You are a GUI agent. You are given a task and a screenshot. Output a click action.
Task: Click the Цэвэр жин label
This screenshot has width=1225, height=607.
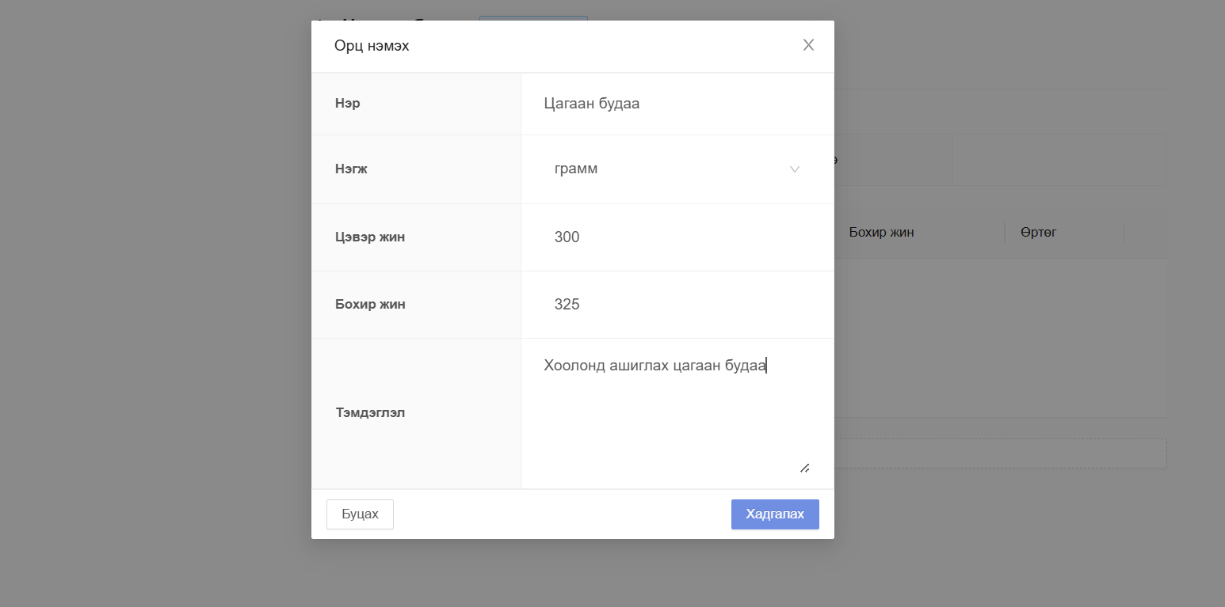coord(370,237)
